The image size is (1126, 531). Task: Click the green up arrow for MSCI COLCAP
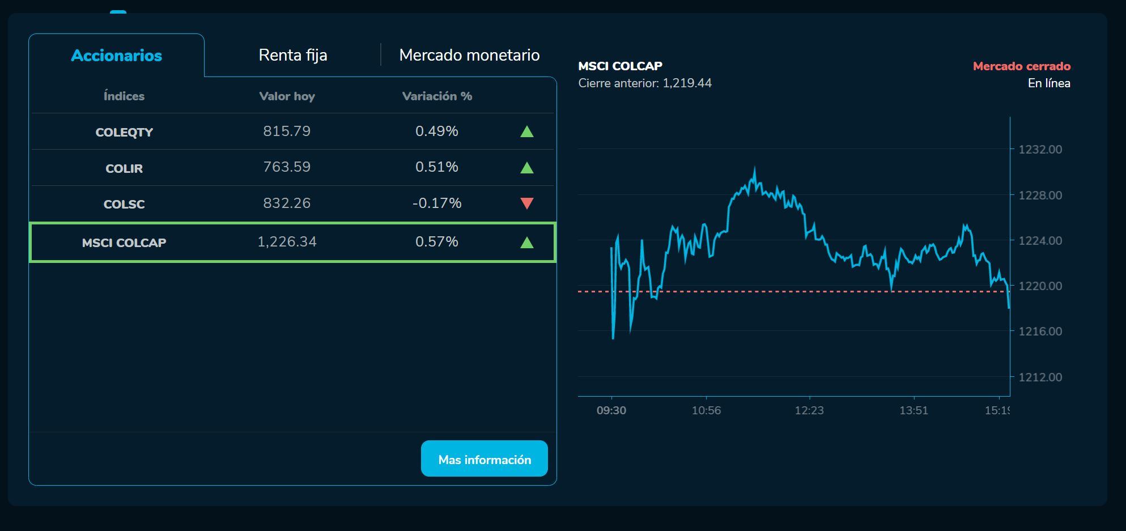point(526,243)
